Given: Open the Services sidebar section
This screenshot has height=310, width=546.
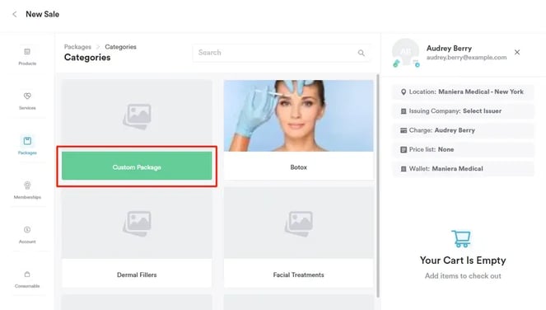Looking at the screenshot, I should click(27, 101).
